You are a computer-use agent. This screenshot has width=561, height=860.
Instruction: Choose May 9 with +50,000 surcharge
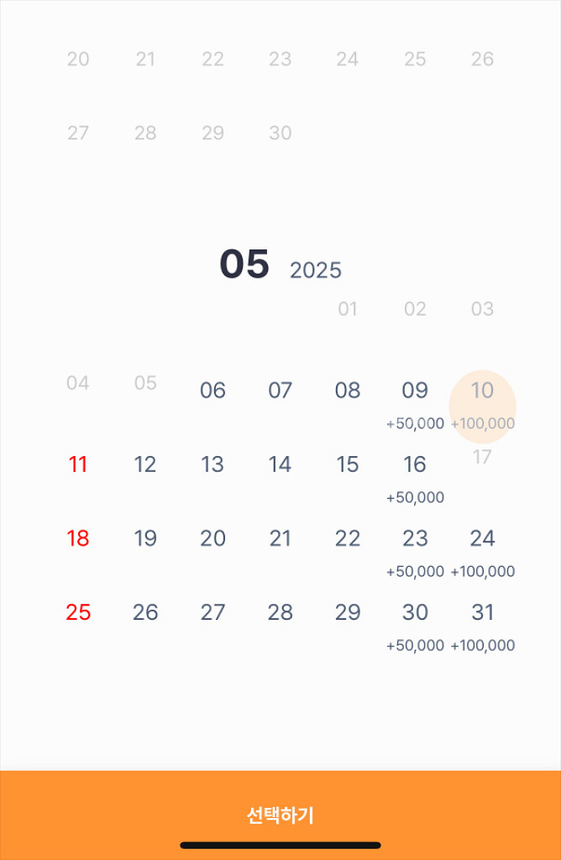[x=415, y=406]
